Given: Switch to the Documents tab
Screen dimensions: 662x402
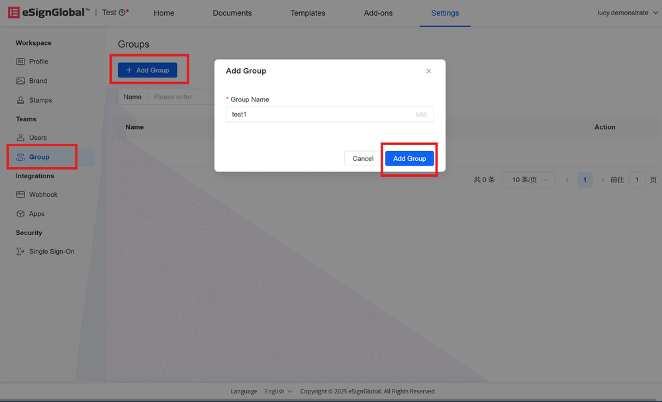Looking at the screenshot, I should pos(232,13).
